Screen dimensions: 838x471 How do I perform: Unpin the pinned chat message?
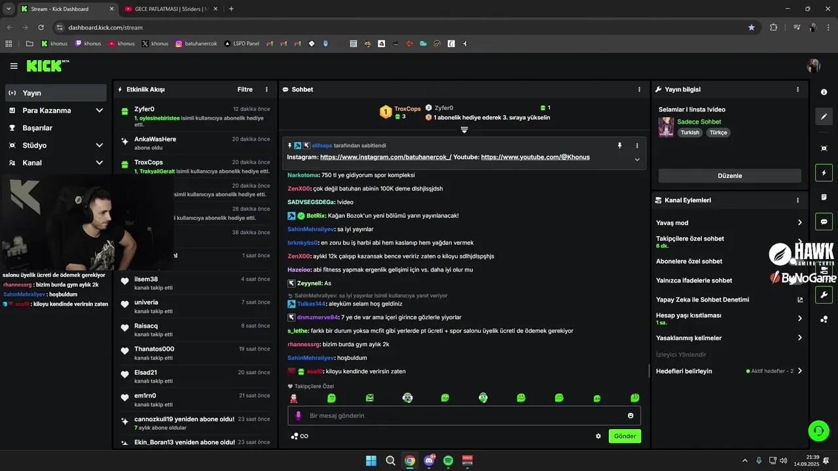point(619,145)
